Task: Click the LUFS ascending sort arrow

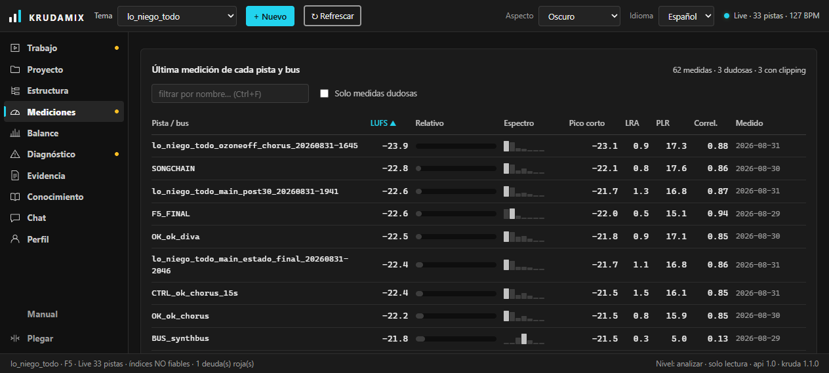Action: tap(393, 123)
